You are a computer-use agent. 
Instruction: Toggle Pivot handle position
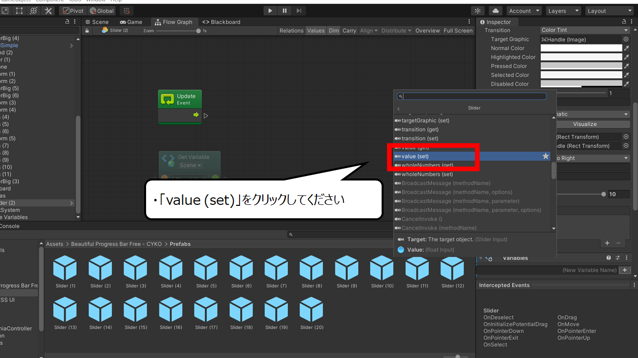point(74,10)
